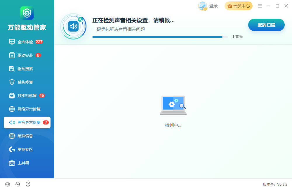Click the download box icon for 驱动安装
Screen dimensions: 292x190
point(12,55)
